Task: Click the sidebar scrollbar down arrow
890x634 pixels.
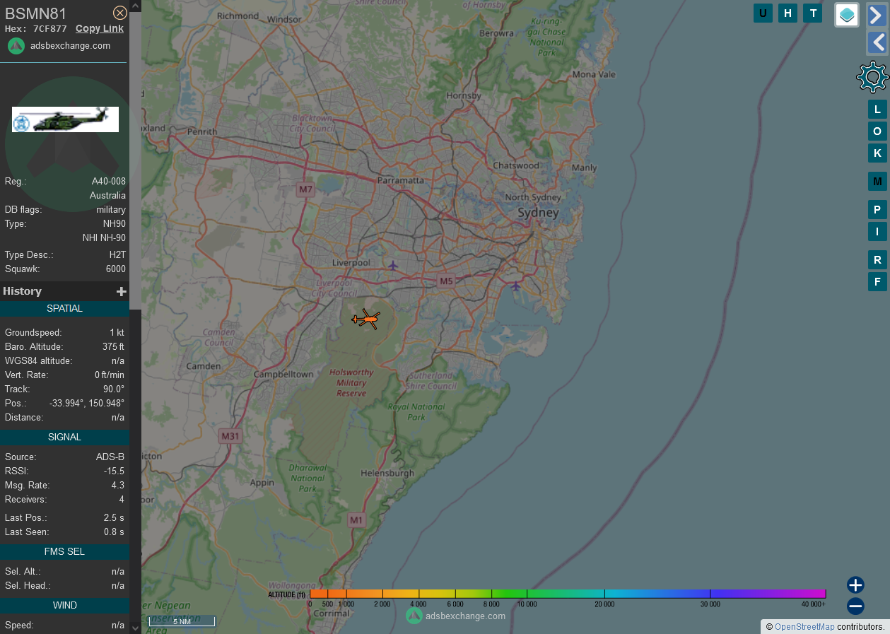Action: tap(136, 628)
